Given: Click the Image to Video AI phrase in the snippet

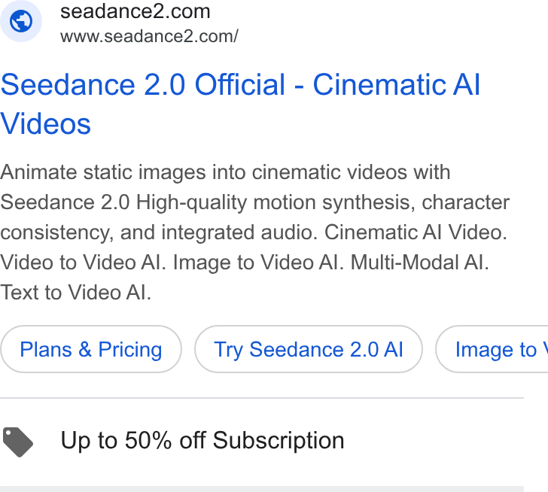Looking at the screenshot, I should 258,263.
